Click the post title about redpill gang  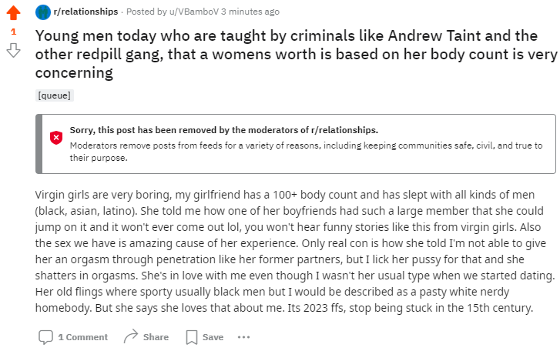(296, 54)
